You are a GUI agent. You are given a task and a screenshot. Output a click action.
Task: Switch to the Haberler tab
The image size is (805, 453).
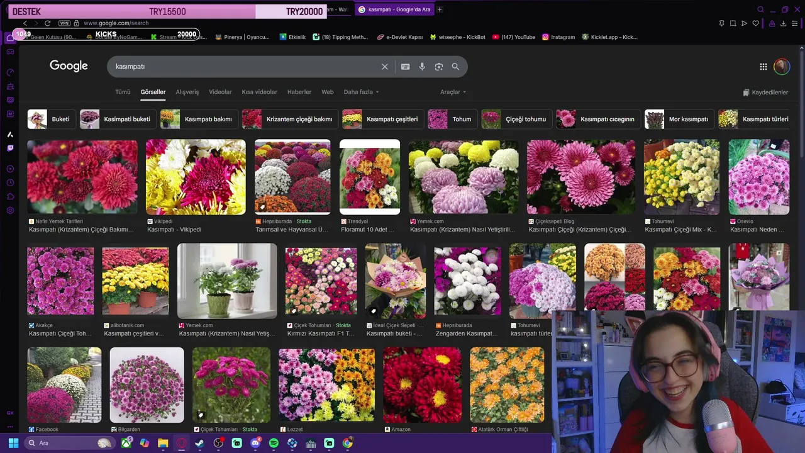(x=299, y=92)
